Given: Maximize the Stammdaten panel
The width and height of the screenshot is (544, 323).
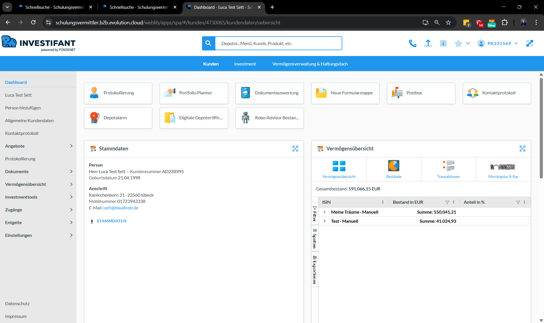Looking at the screenshot, I should 295,149.
